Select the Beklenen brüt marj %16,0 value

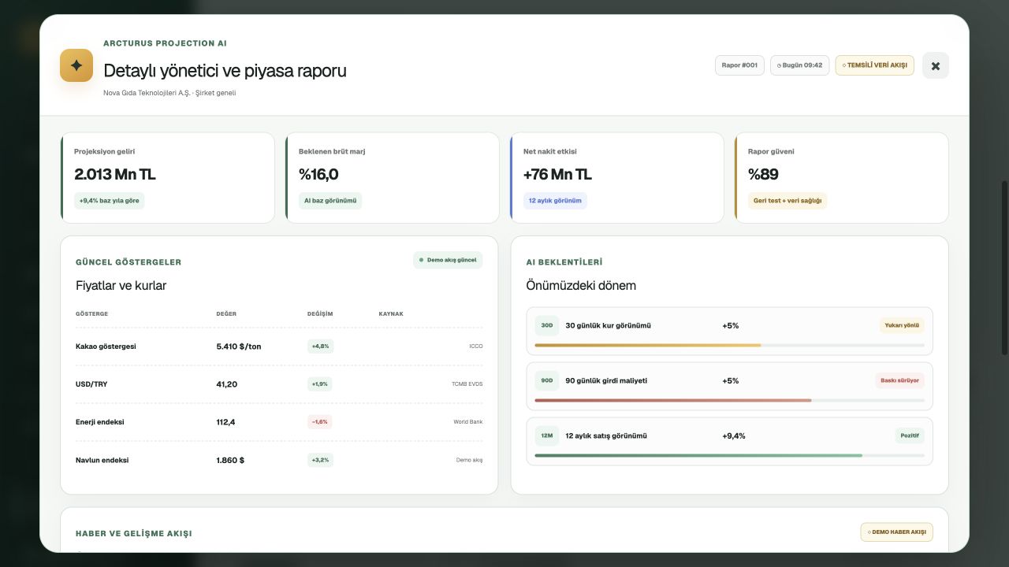318,174
